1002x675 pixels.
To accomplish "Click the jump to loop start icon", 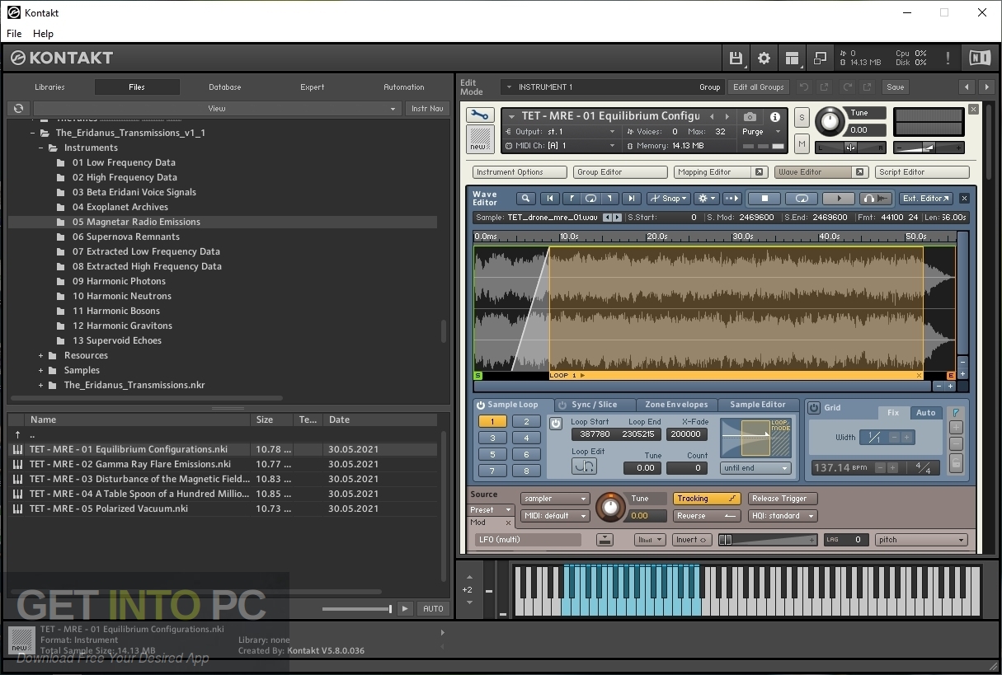I will tap(571, 198).
